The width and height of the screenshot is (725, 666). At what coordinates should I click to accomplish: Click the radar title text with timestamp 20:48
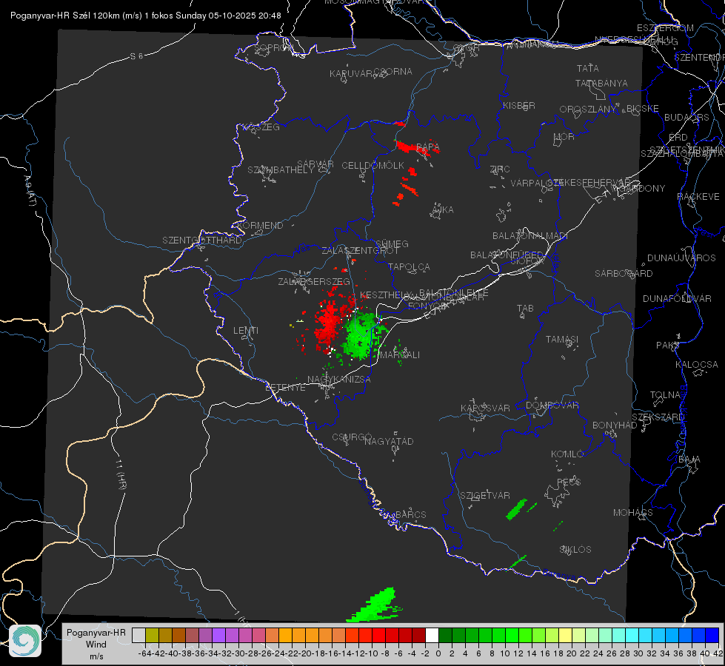[146, 16]
